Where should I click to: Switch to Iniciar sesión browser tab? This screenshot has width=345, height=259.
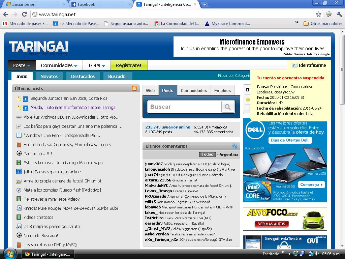pyautogui.click(x=35, y=4)
